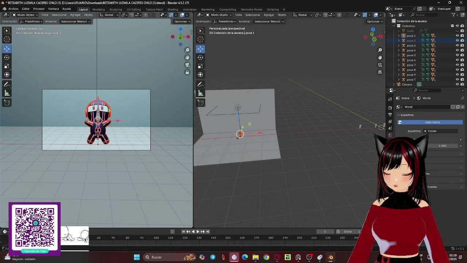Select the Measure tool in left viewport
The width and height of the screenshot is (467, 263).
click(x=7, y=93)
